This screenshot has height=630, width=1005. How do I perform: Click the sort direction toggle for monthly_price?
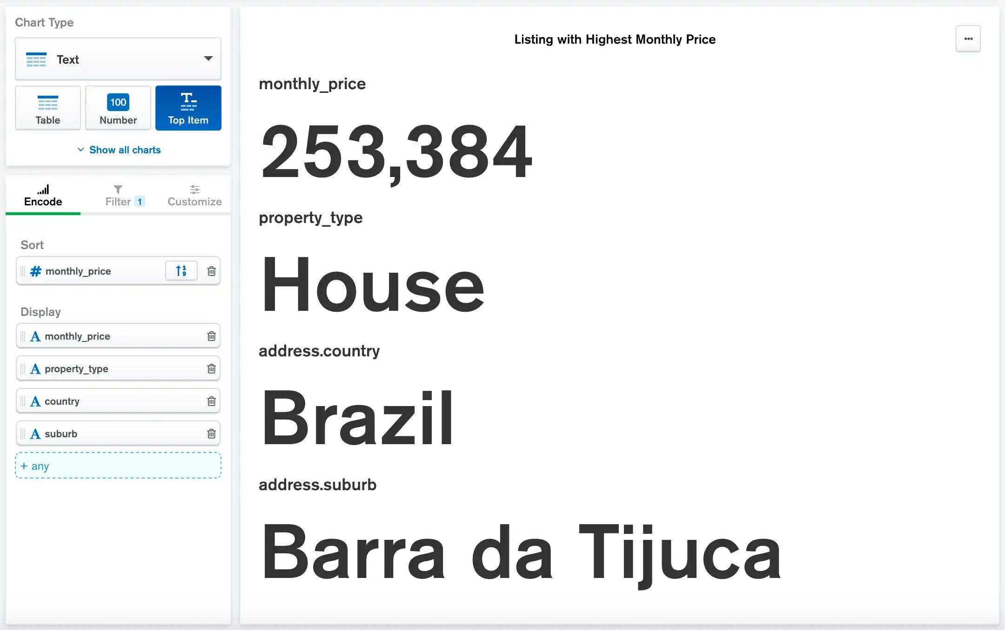(181, 271)
